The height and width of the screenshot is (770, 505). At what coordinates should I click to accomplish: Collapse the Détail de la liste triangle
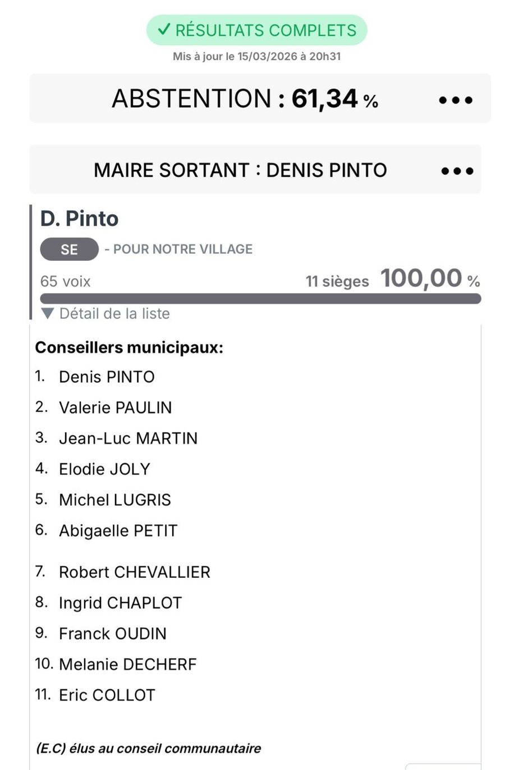[48, 314]
